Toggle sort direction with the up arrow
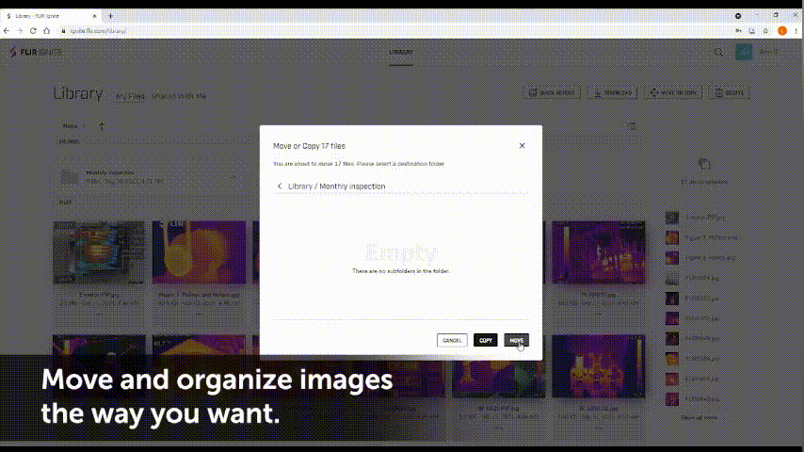 tap(102, 126)
